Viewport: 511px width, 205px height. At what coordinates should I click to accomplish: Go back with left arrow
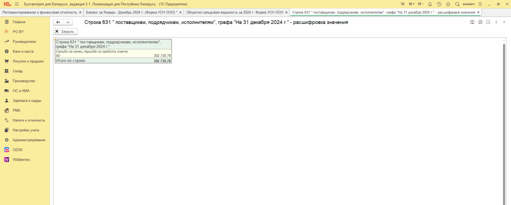[x=58, y=22]
